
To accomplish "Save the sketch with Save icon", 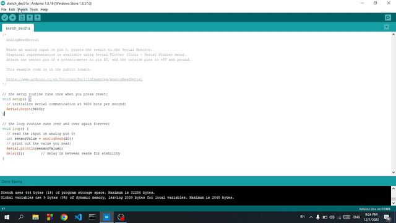I will coord(37,17).
